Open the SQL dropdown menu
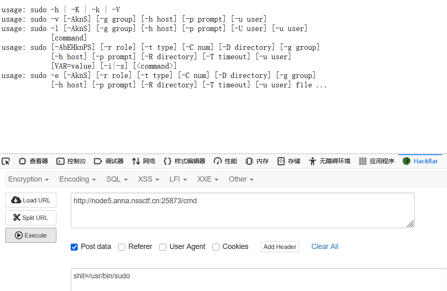 pyautogui.click(x=117, y=179)
